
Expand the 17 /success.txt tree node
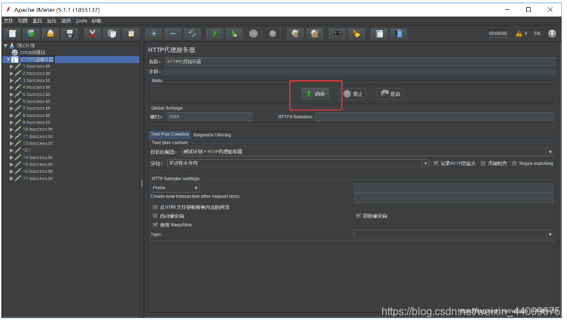[12, 179]
